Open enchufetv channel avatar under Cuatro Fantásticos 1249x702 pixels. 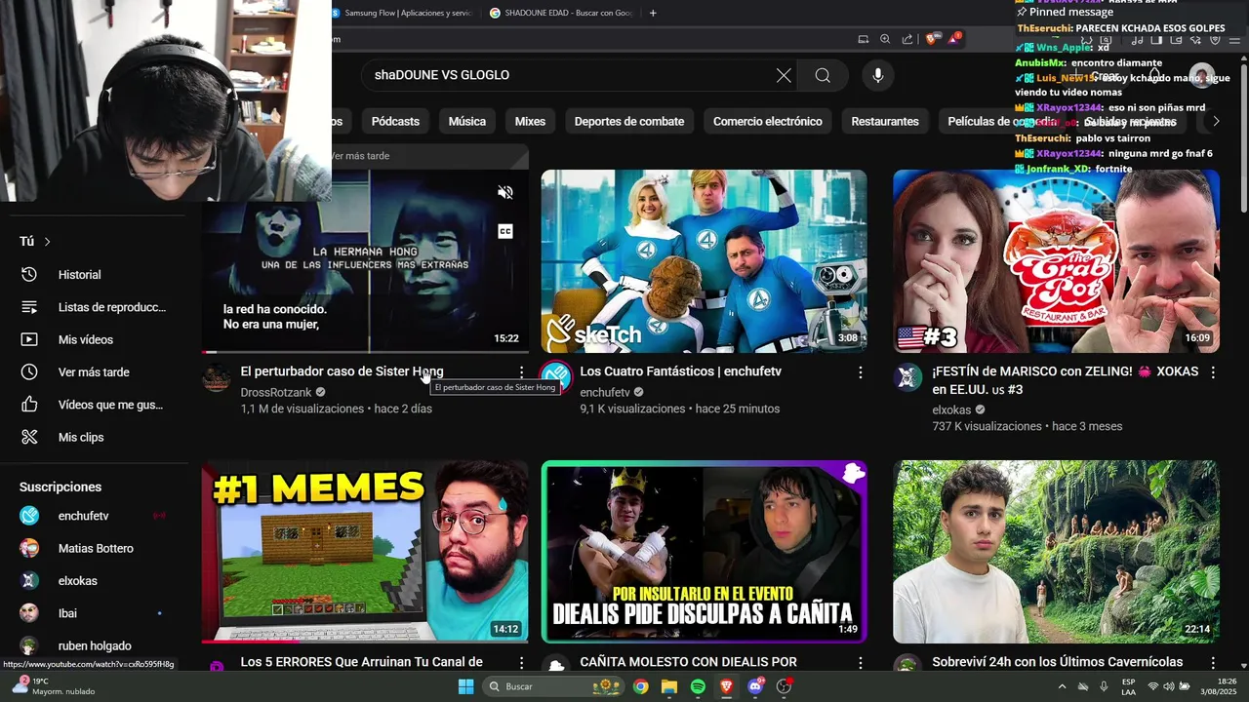(x=555, y=377)
